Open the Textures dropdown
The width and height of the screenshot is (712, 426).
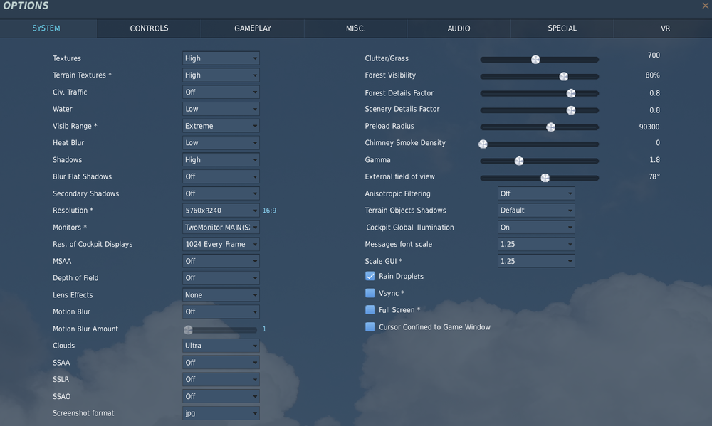pyautogui.click(x=221, y=58)
